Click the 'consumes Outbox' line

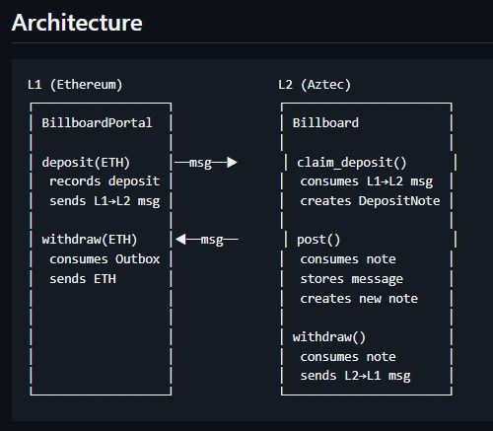click(x=105, y=259)
